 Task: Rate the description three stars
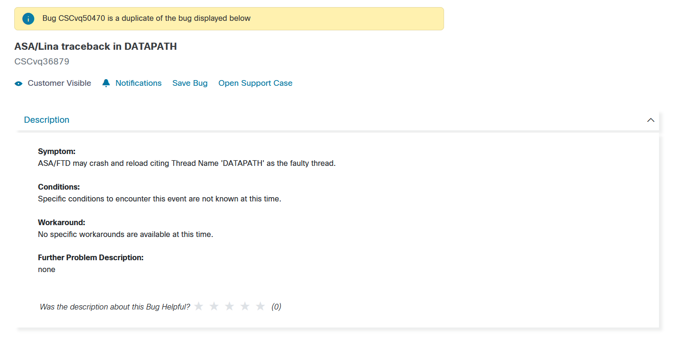pos(230,307)
